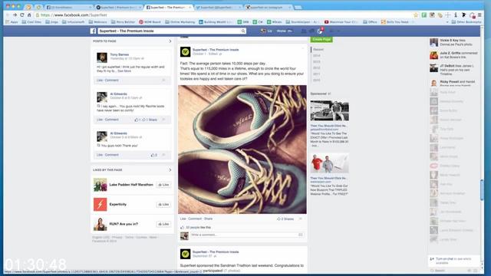Click the Superfeet avatar on the shoes post

pos(185,51)
